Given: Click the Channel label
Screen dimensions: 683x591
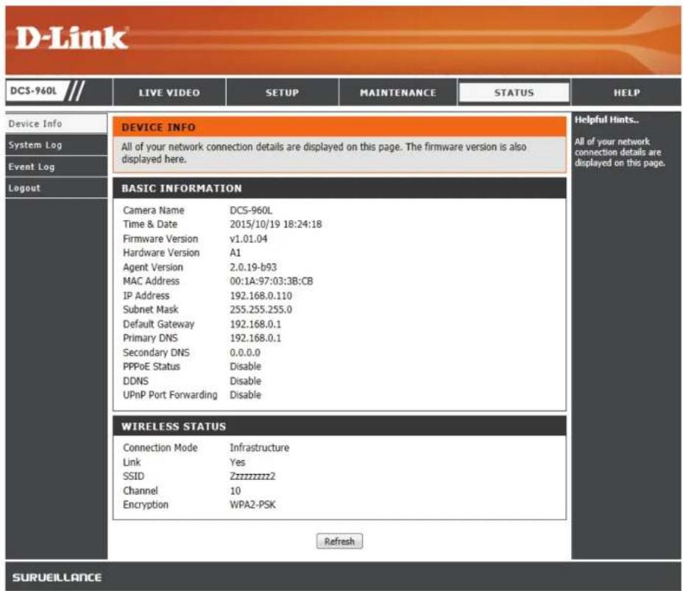Looking at the screenshot, I should tap(141, 491).
